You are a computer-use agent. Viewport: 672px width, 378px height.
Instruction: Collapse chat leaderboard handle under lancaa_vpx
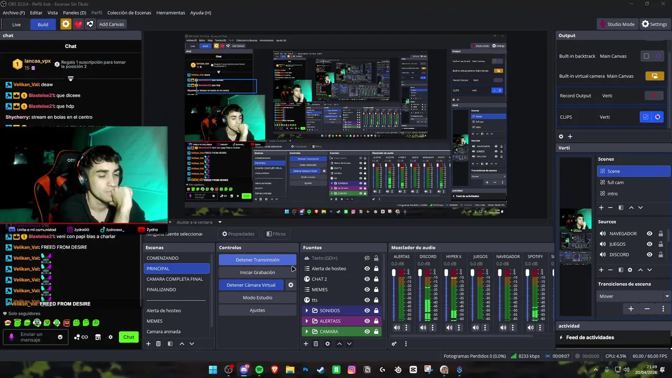[x=70, y=79]
